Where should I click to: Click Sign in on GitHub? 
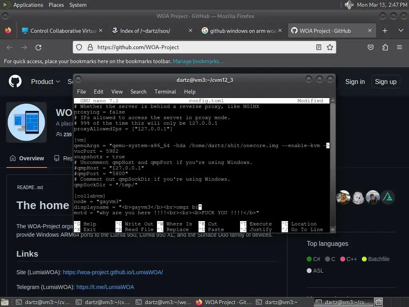(x=355, y=82)
